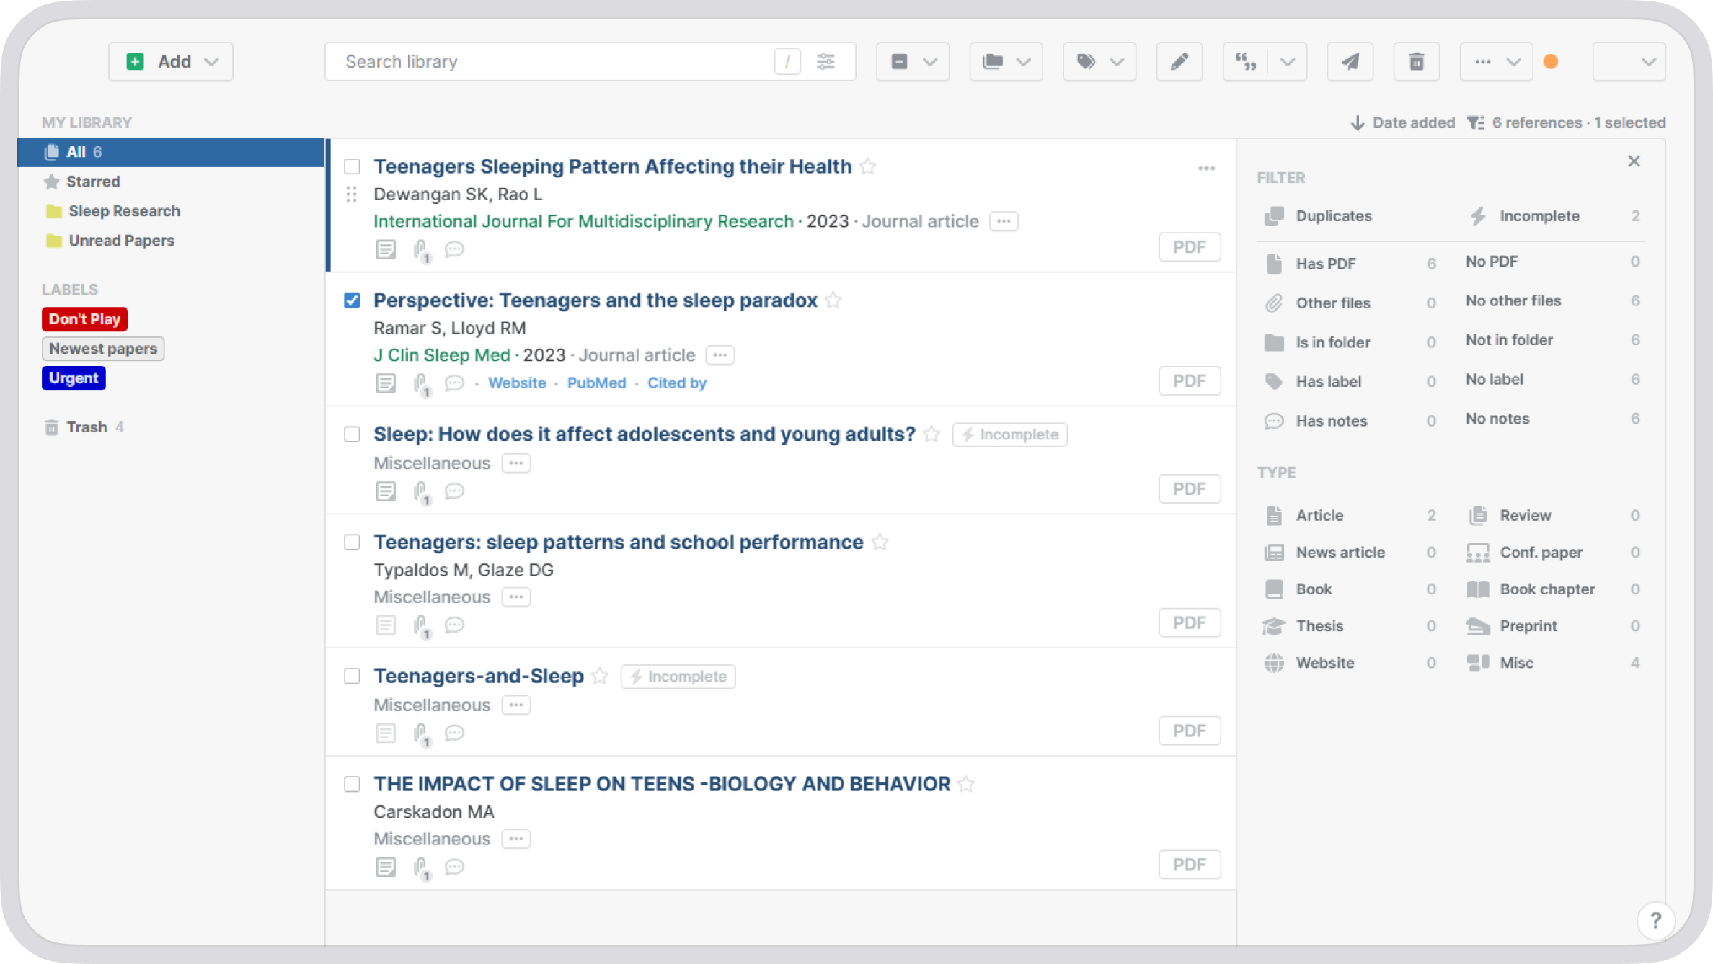
Task: Click the quotation marks cite icon
Action: click(x=1246, y=62)
